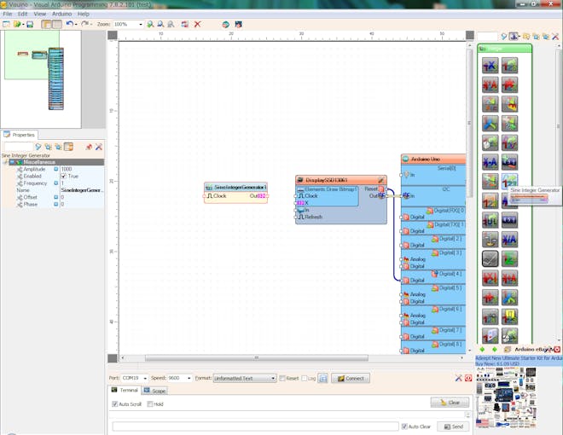Open the Arduino menu
Screen dimensions: 563x435
(61, 14)
